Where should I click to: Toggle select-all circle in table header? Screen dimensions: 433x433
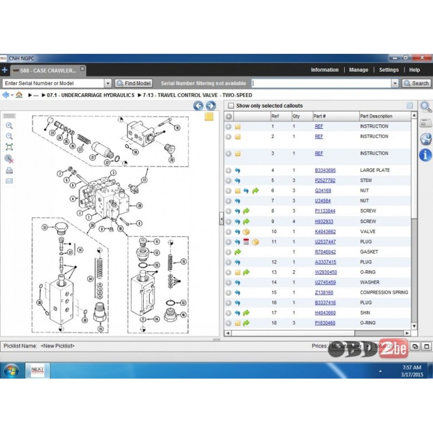coord(229,116)
